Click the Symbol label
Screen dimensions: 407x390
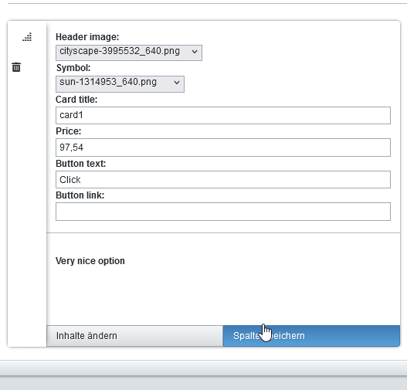pyautogui.click(x=73, y=68)
